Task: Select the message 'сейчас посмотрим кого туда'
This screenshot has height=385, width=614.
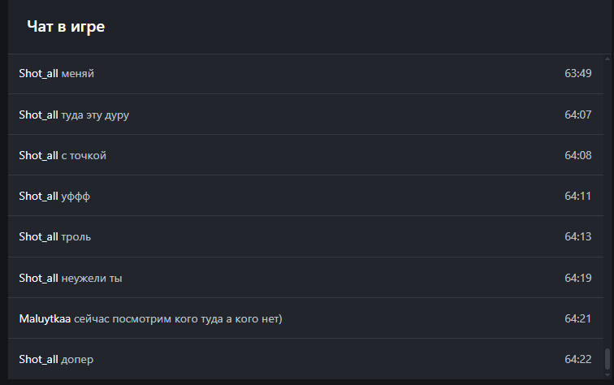Action: point(149,319)
